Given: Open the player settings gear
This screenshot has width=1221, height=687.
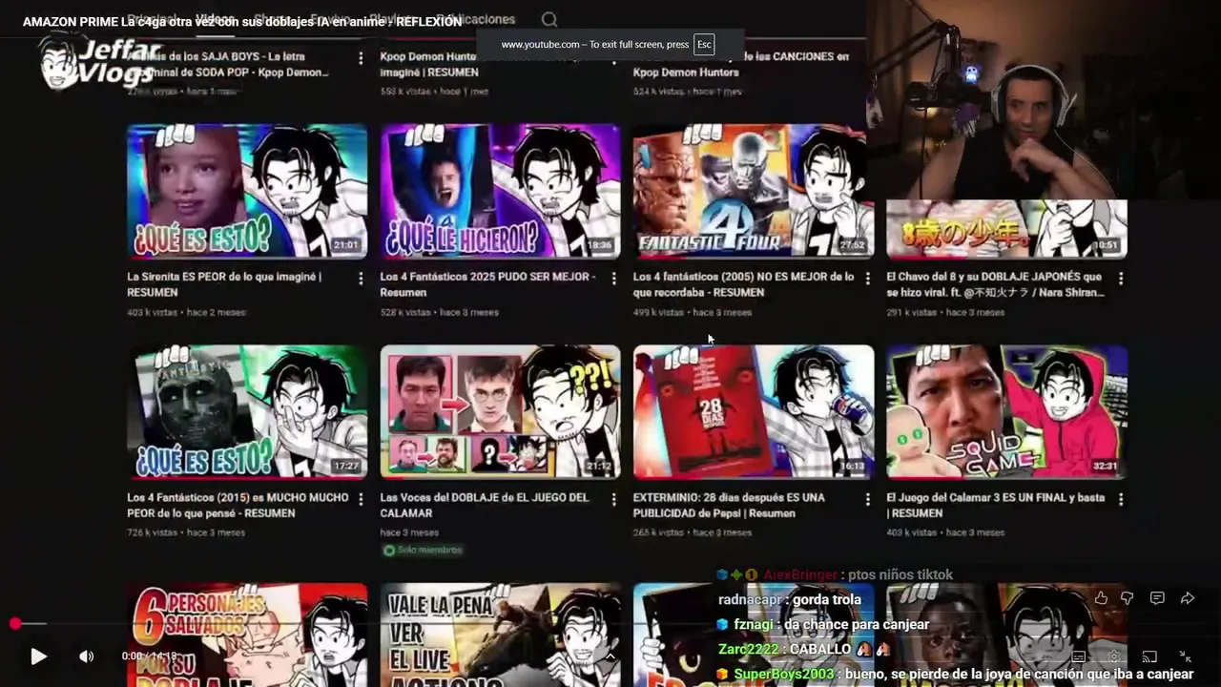Looking at the screenshot, I should (1114, 656).
